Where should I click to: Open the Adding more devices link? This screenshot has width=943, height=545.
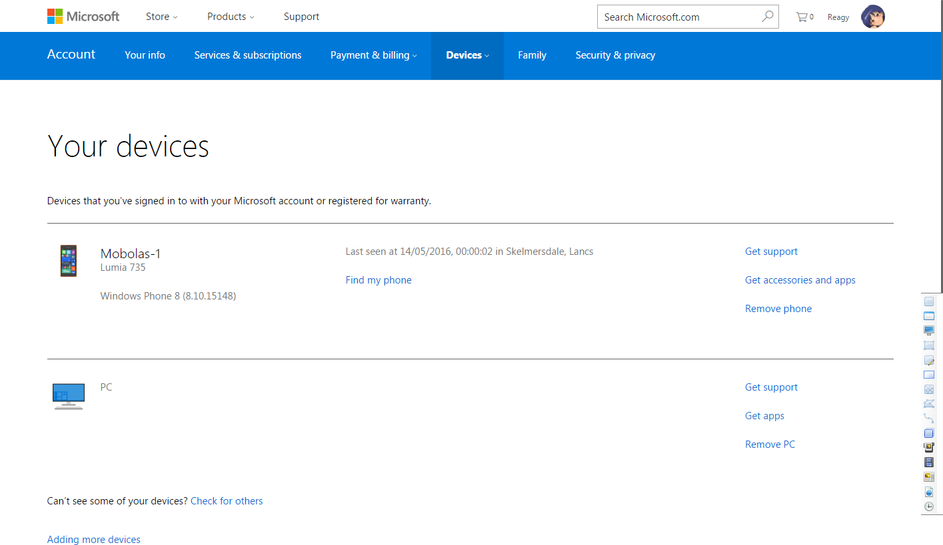(x=94, y=540)
